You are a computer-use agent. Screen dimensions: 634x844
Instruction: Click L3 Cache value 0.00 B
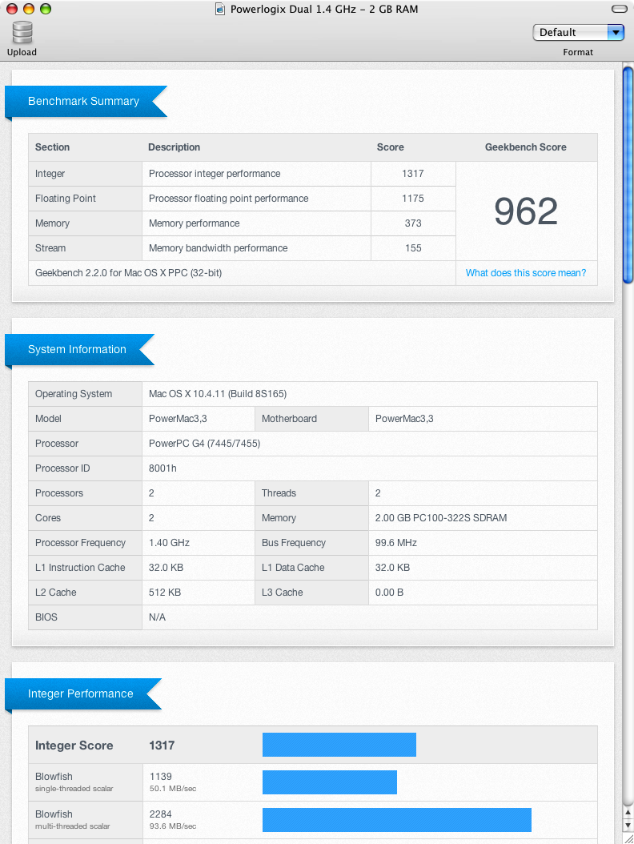coord(389,592)
